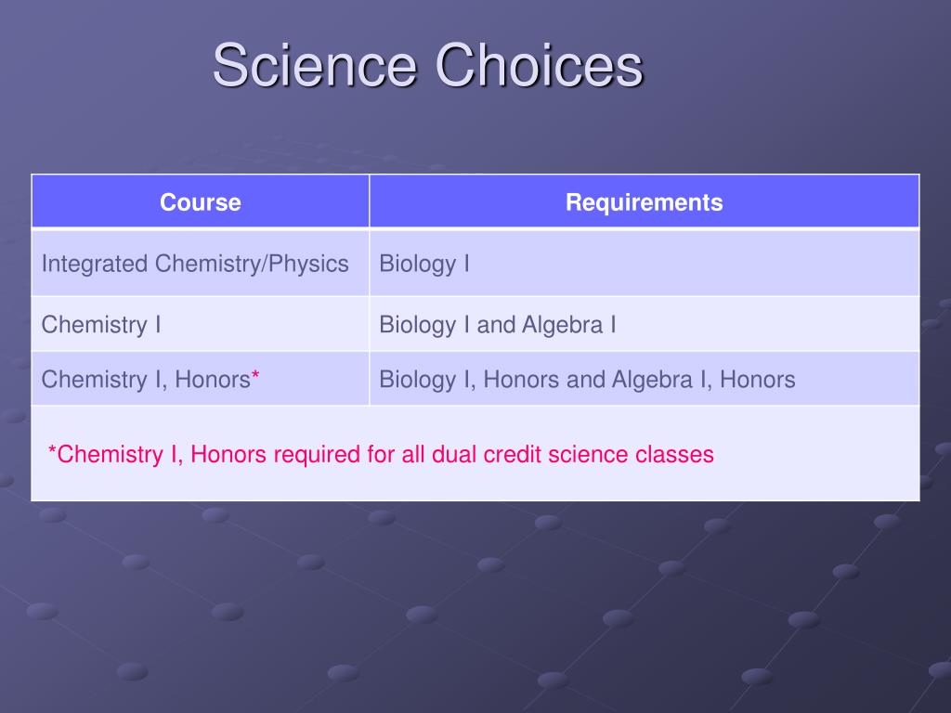Click the Integrated Chemistry/Physics cell
The height and width of the screenshot is (713, 951).
click(x=201, y=263)
